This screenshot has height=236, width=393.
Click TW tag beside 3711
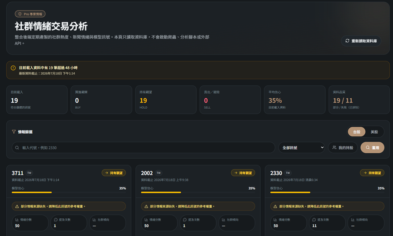pyautogui.click(x=30, y=173)
